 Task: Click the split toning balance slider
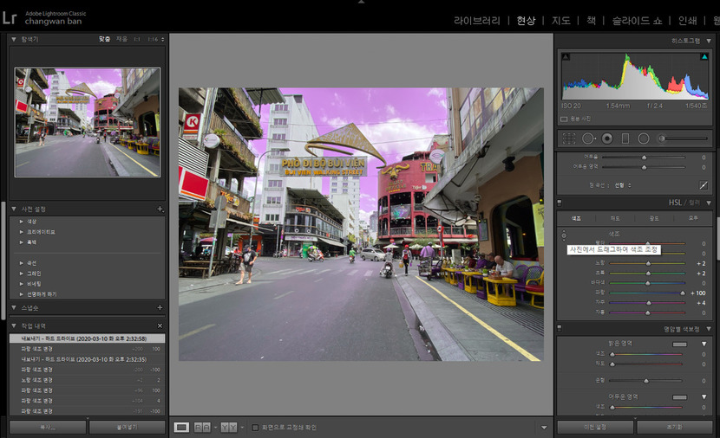tap(646, 381)
